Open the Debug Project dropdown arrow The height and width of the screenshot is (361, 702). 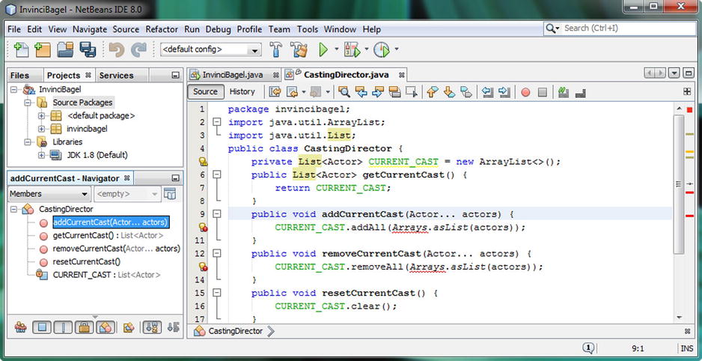367,49
